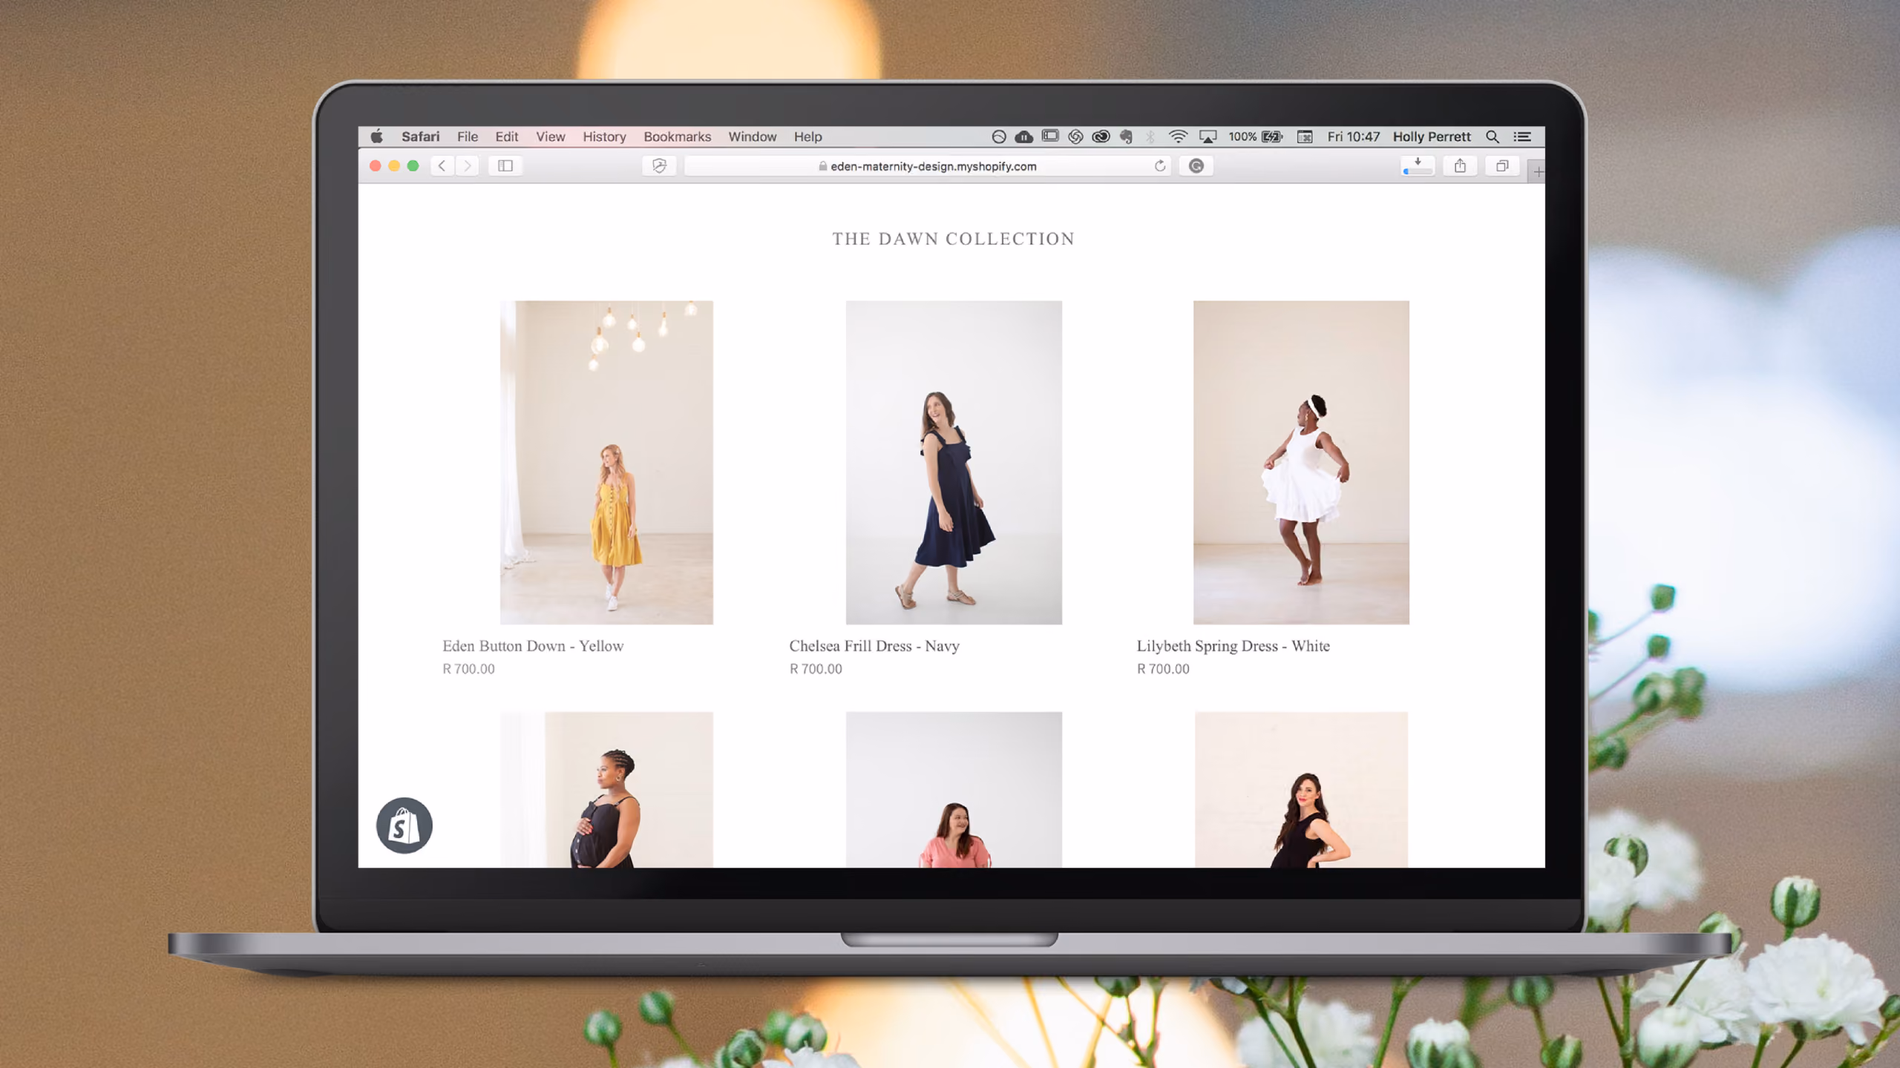Click the Fri 10:47 clock
Viewport: 1900px width, 1068px height.
pos(1354,136)
